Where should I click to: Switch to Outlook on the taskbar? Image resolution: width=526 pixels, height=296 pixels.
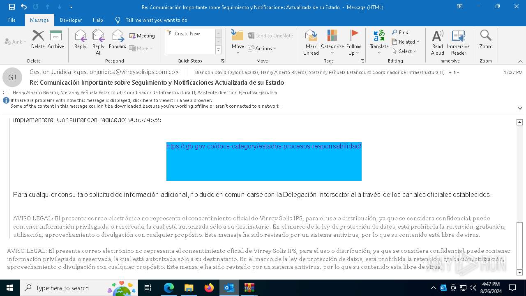point(229,288)
